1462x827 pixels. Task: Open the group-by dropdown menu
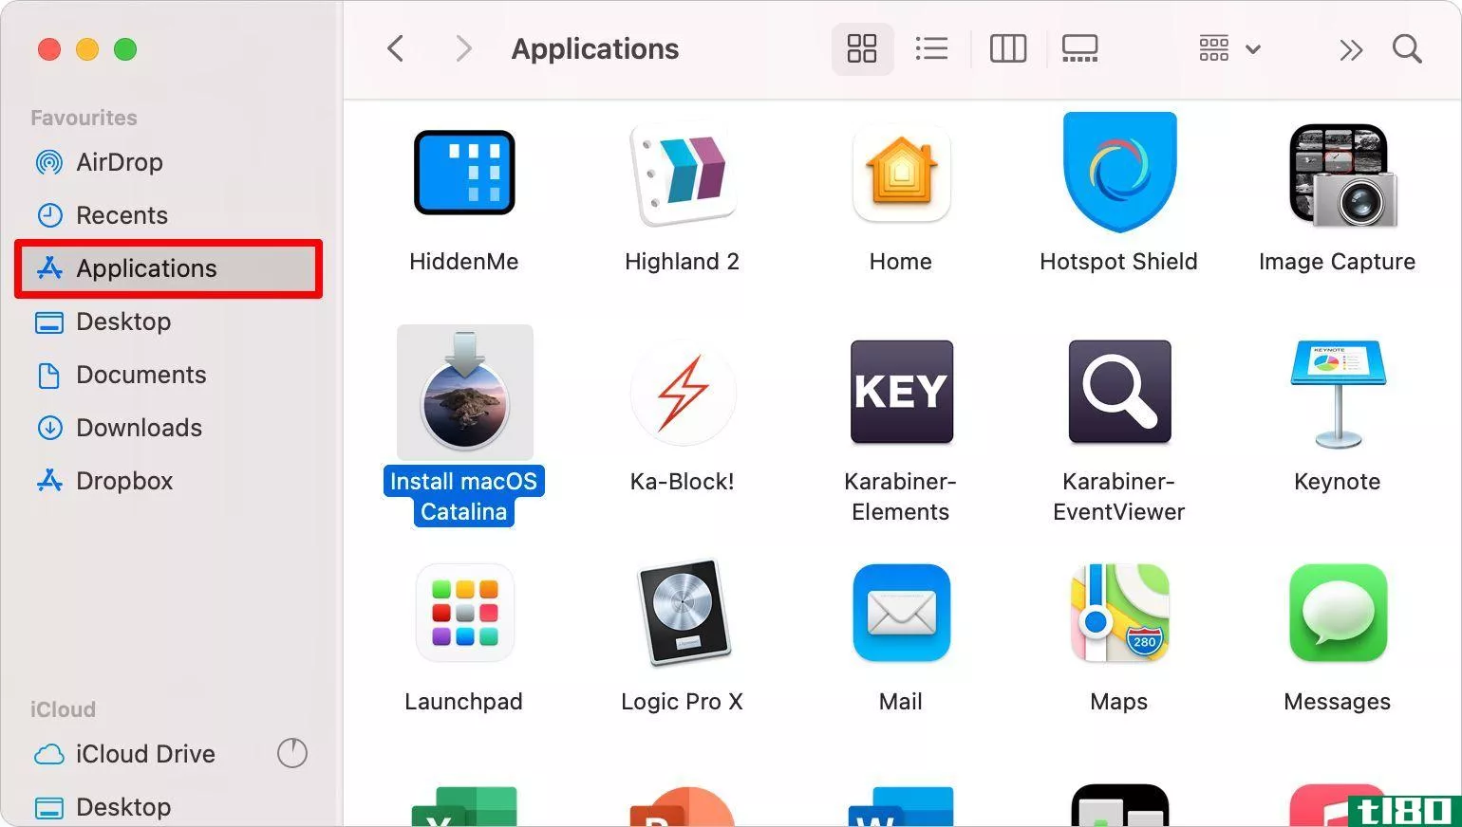1229,48
